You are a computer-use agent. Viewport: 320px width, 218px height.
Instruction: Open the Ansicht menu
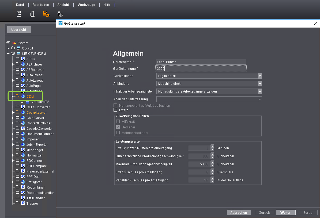click(x=63, y=5)
